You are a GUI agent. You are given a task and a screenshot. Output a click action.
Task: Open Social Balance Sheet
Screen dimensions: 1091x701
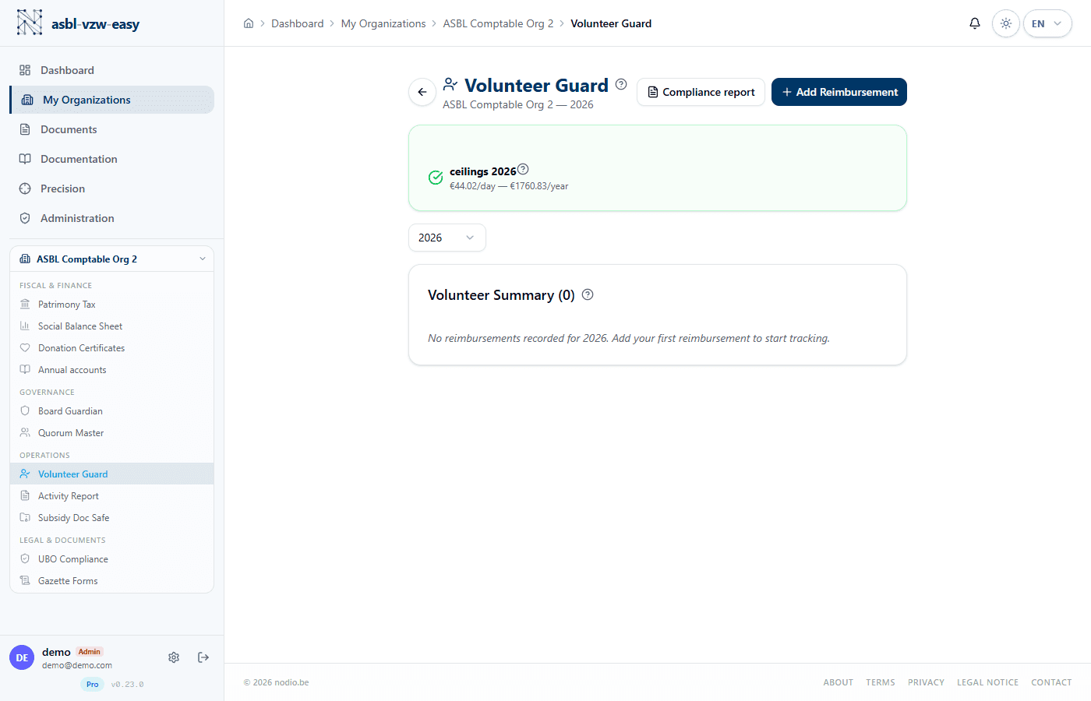[111, 326]
